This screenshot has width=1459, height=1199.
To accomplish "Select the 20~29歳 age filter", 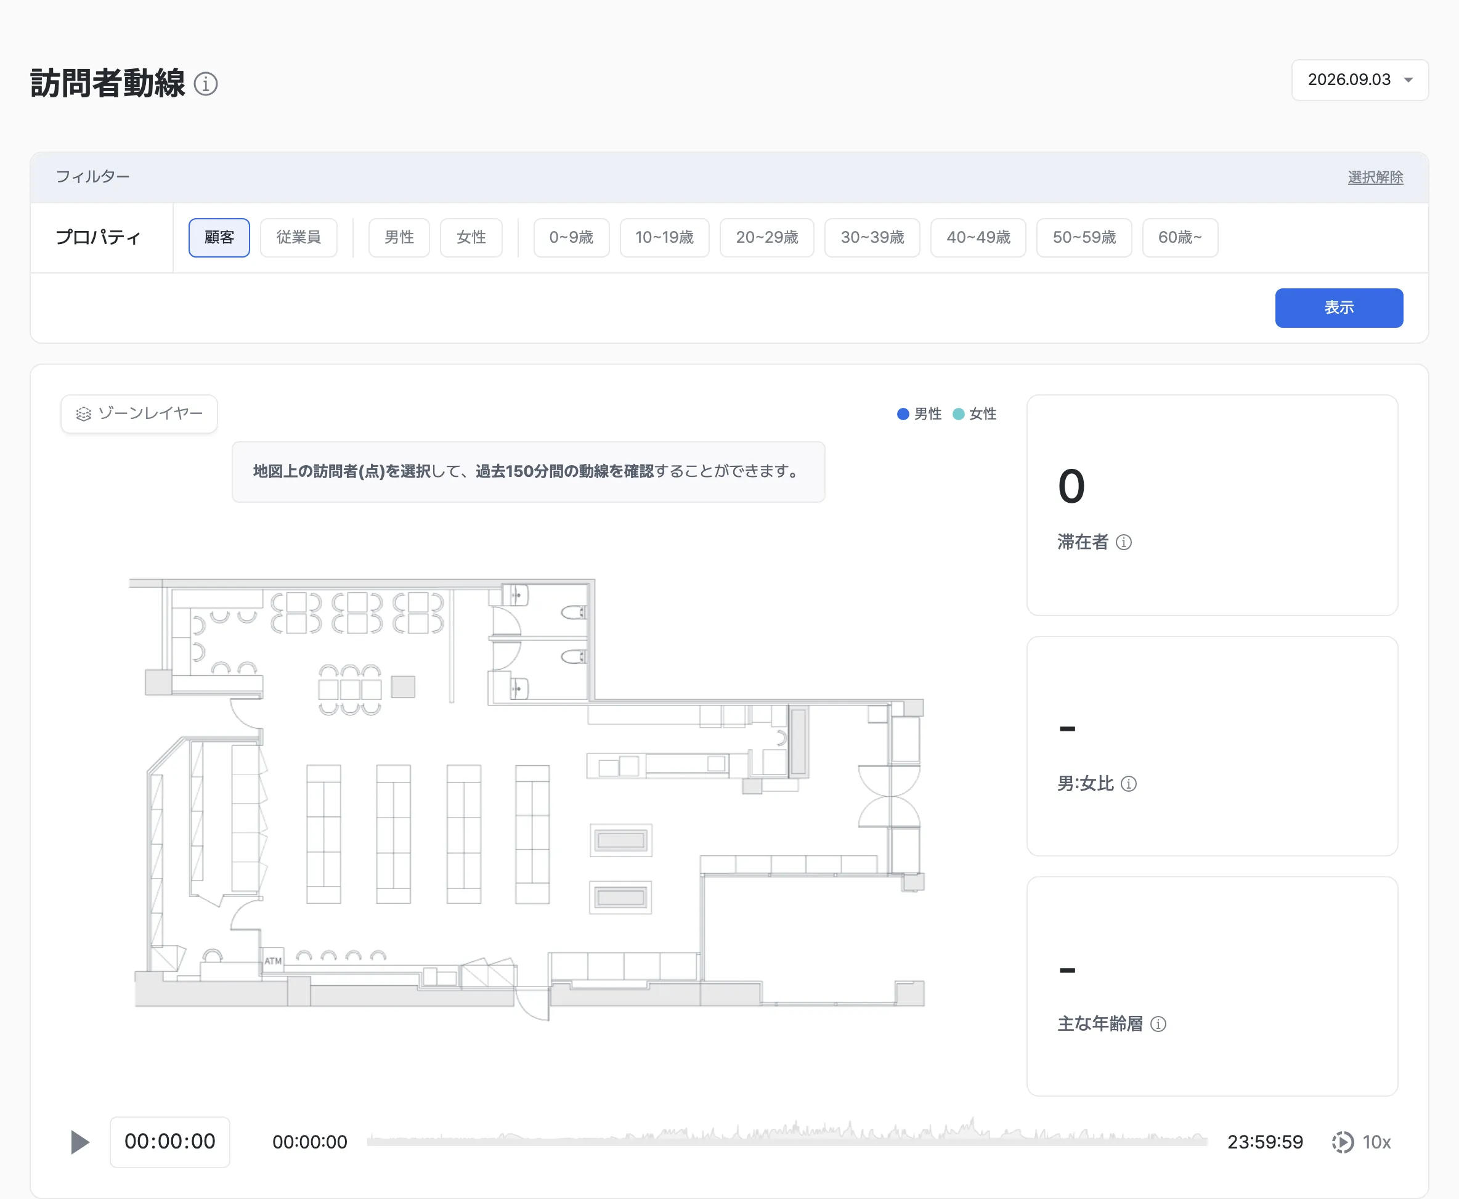I will pyautogui.click(x=766, y=238).
